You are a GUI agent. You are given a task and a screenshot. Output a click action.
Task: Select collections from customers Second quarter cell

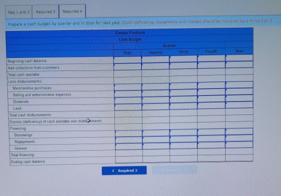coord(156,66)
